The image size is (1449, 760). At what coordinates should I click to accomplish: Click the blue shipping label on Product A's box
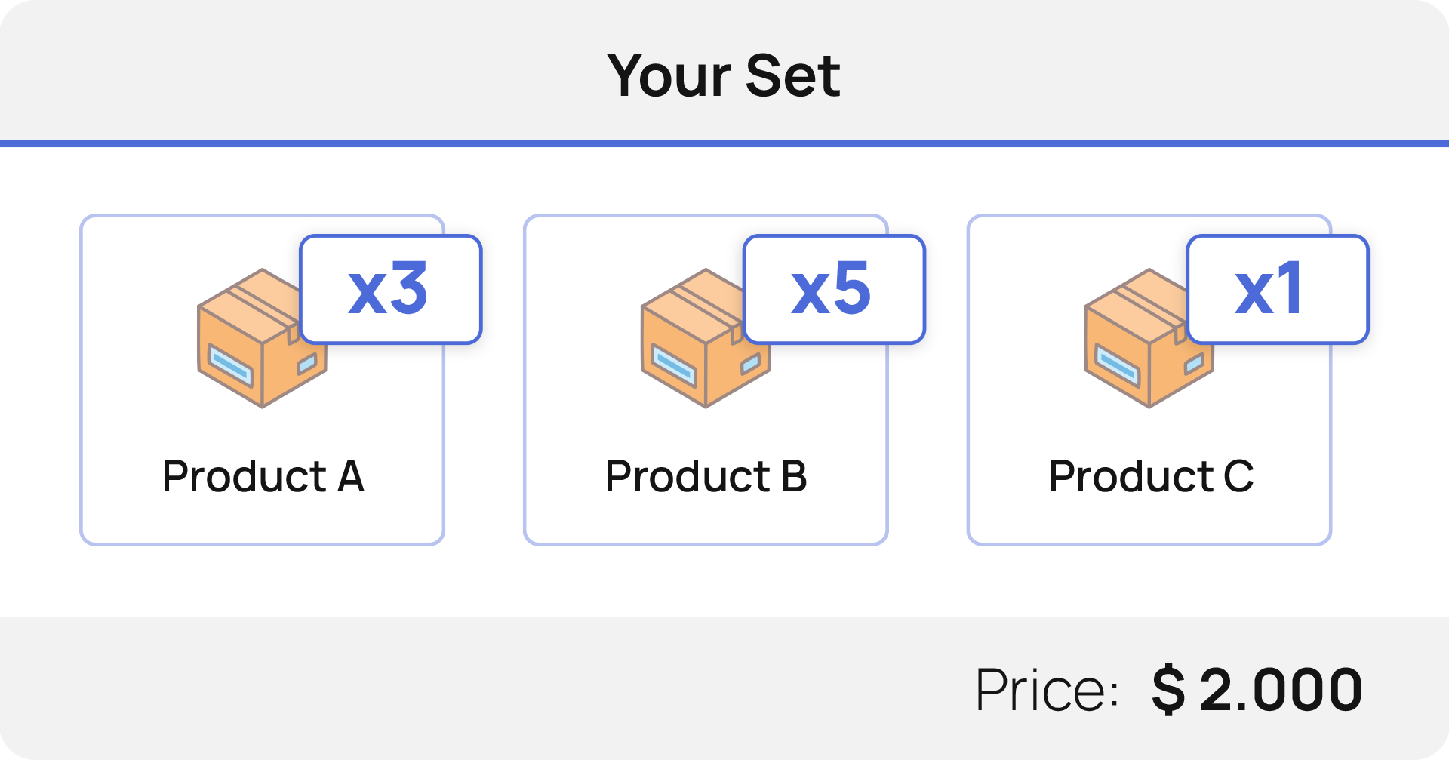pos(230,365)
